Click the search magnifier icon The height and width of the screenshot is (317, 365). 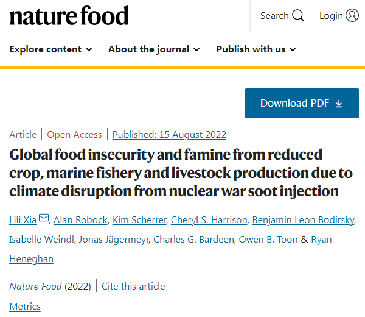coord(297,16)
